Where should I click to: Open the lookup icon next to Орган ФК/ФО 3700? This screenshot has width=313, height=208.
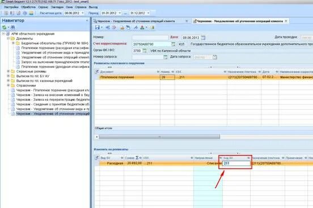tap(145, 50)
